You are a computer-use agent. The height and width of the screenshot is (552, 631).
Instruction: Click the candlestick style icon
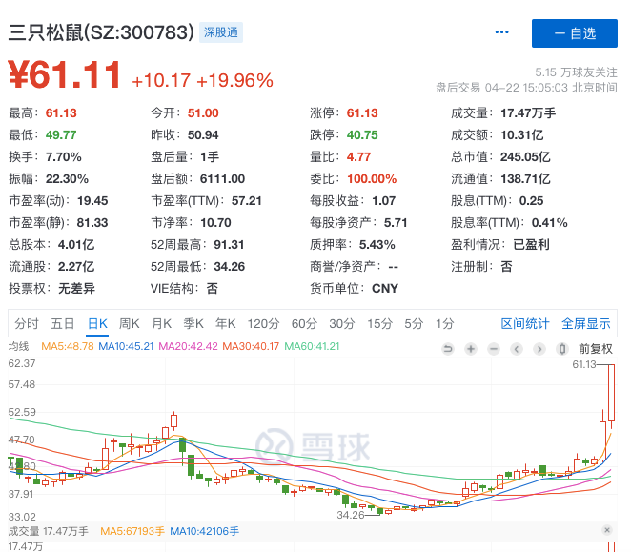click(x=562, y=349)
